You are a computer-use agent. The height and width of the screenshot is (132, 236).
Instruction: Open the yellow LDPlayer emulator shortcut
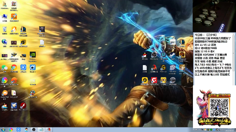pos(145,81)
